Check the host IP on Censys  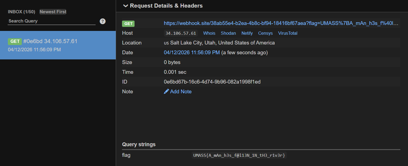(265, 33)
